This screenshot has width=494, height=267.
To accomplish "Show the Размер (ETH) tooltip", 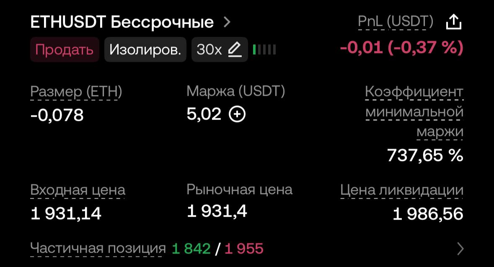I will (x=76, y=92).
